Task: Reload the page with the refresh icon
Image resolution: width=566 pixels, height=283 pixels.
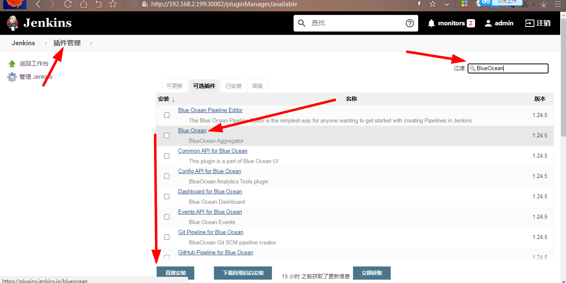Action: click(x=68, y=4)
